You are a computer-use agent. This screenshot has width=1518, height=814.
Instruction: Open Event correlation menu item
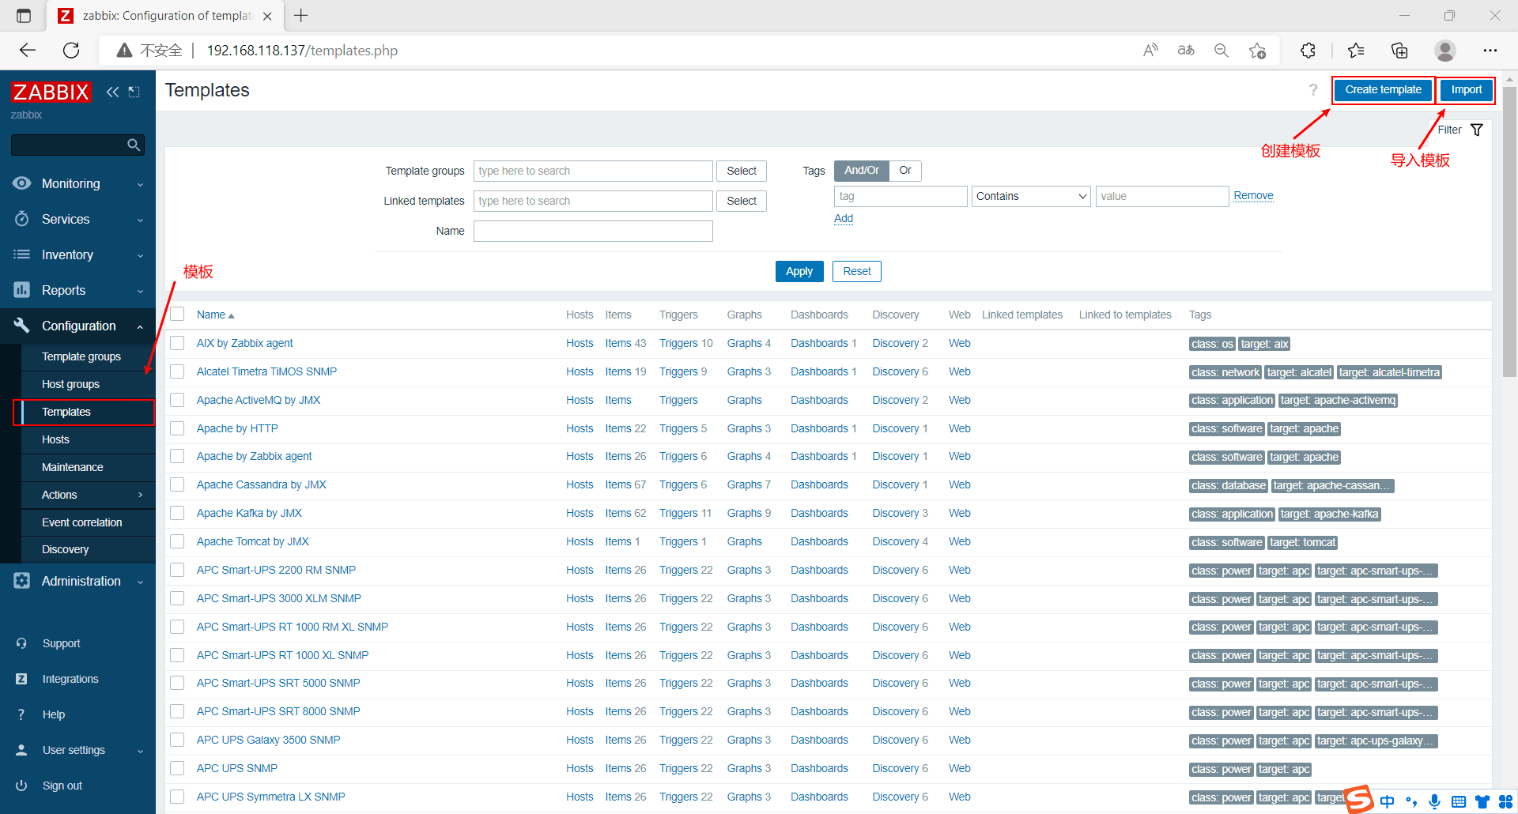click(x=82, y=522)
